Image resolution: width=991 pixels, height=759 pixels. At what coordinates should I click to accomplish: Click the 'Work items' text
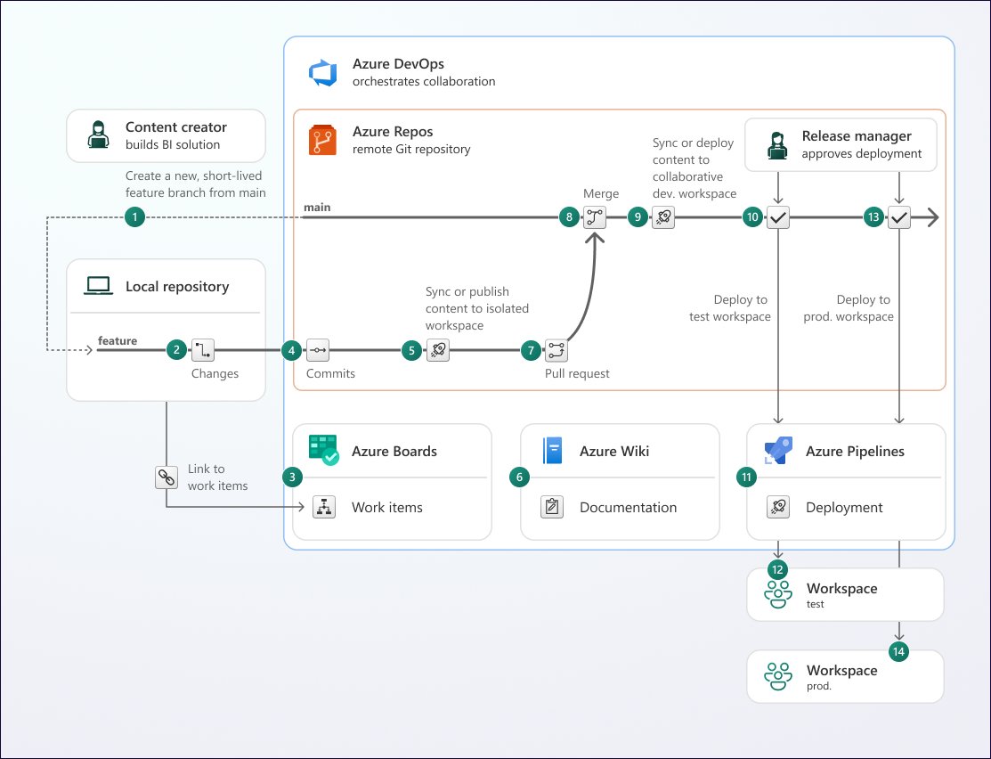click(386, 507)
